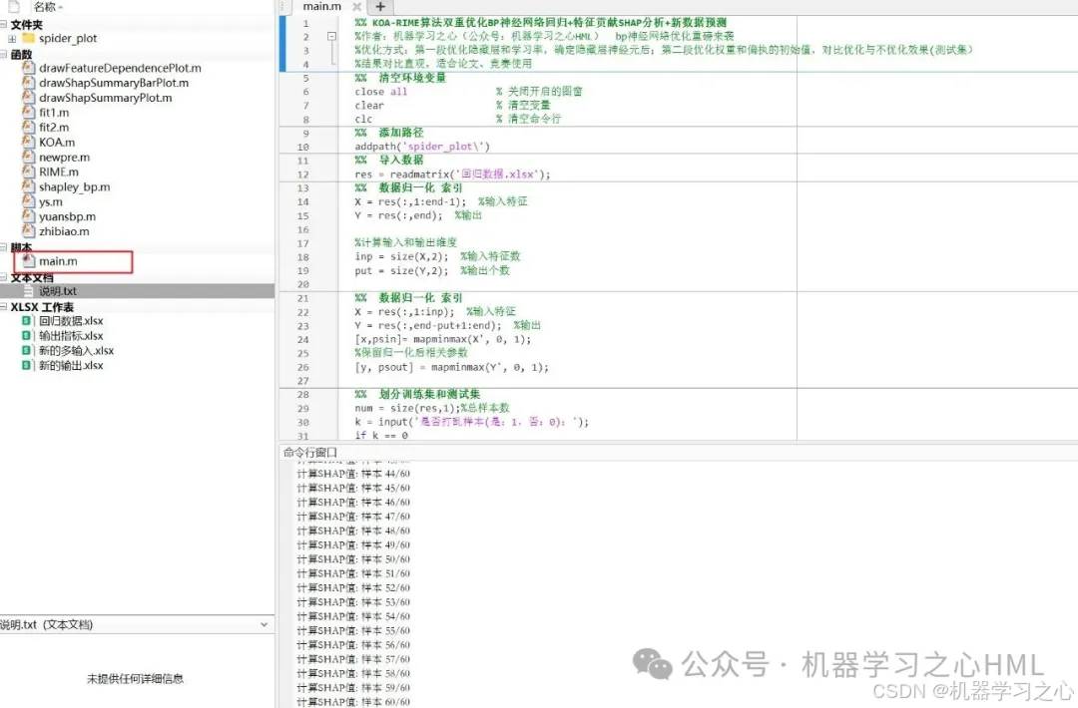Viewport: 1078px width, 708px height.
Task: Click the fit1.m function file icon
Action: pyautogui.click(x=28, y=112)
